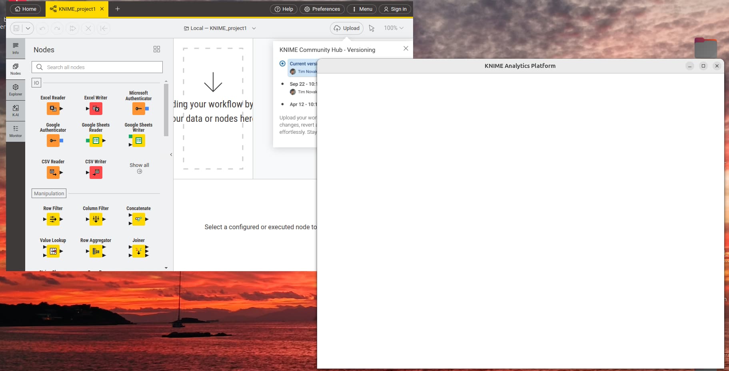Open the Menu dropdown
The height and width of the screenshot is (371, 729).
click(x=362, y=9)
